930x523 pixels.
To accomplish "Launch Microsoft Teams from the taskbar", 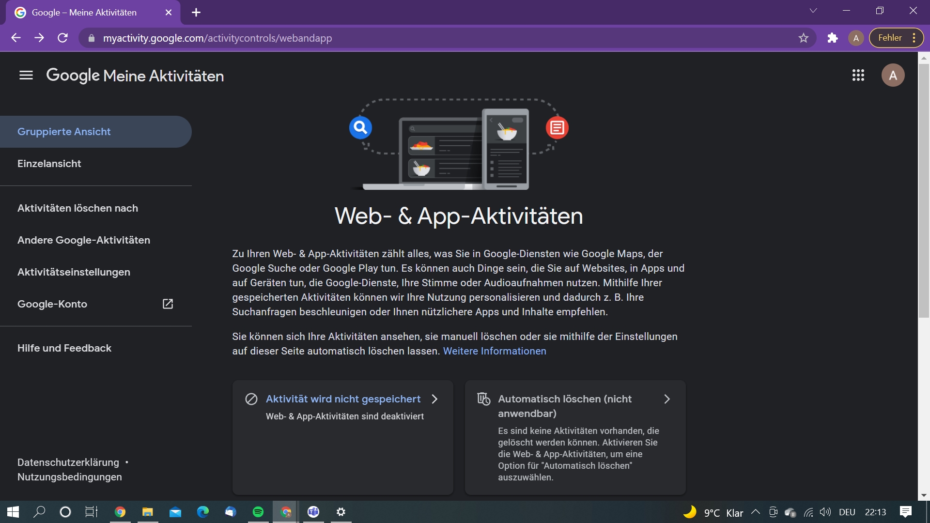I will click(x=313, y=512).
